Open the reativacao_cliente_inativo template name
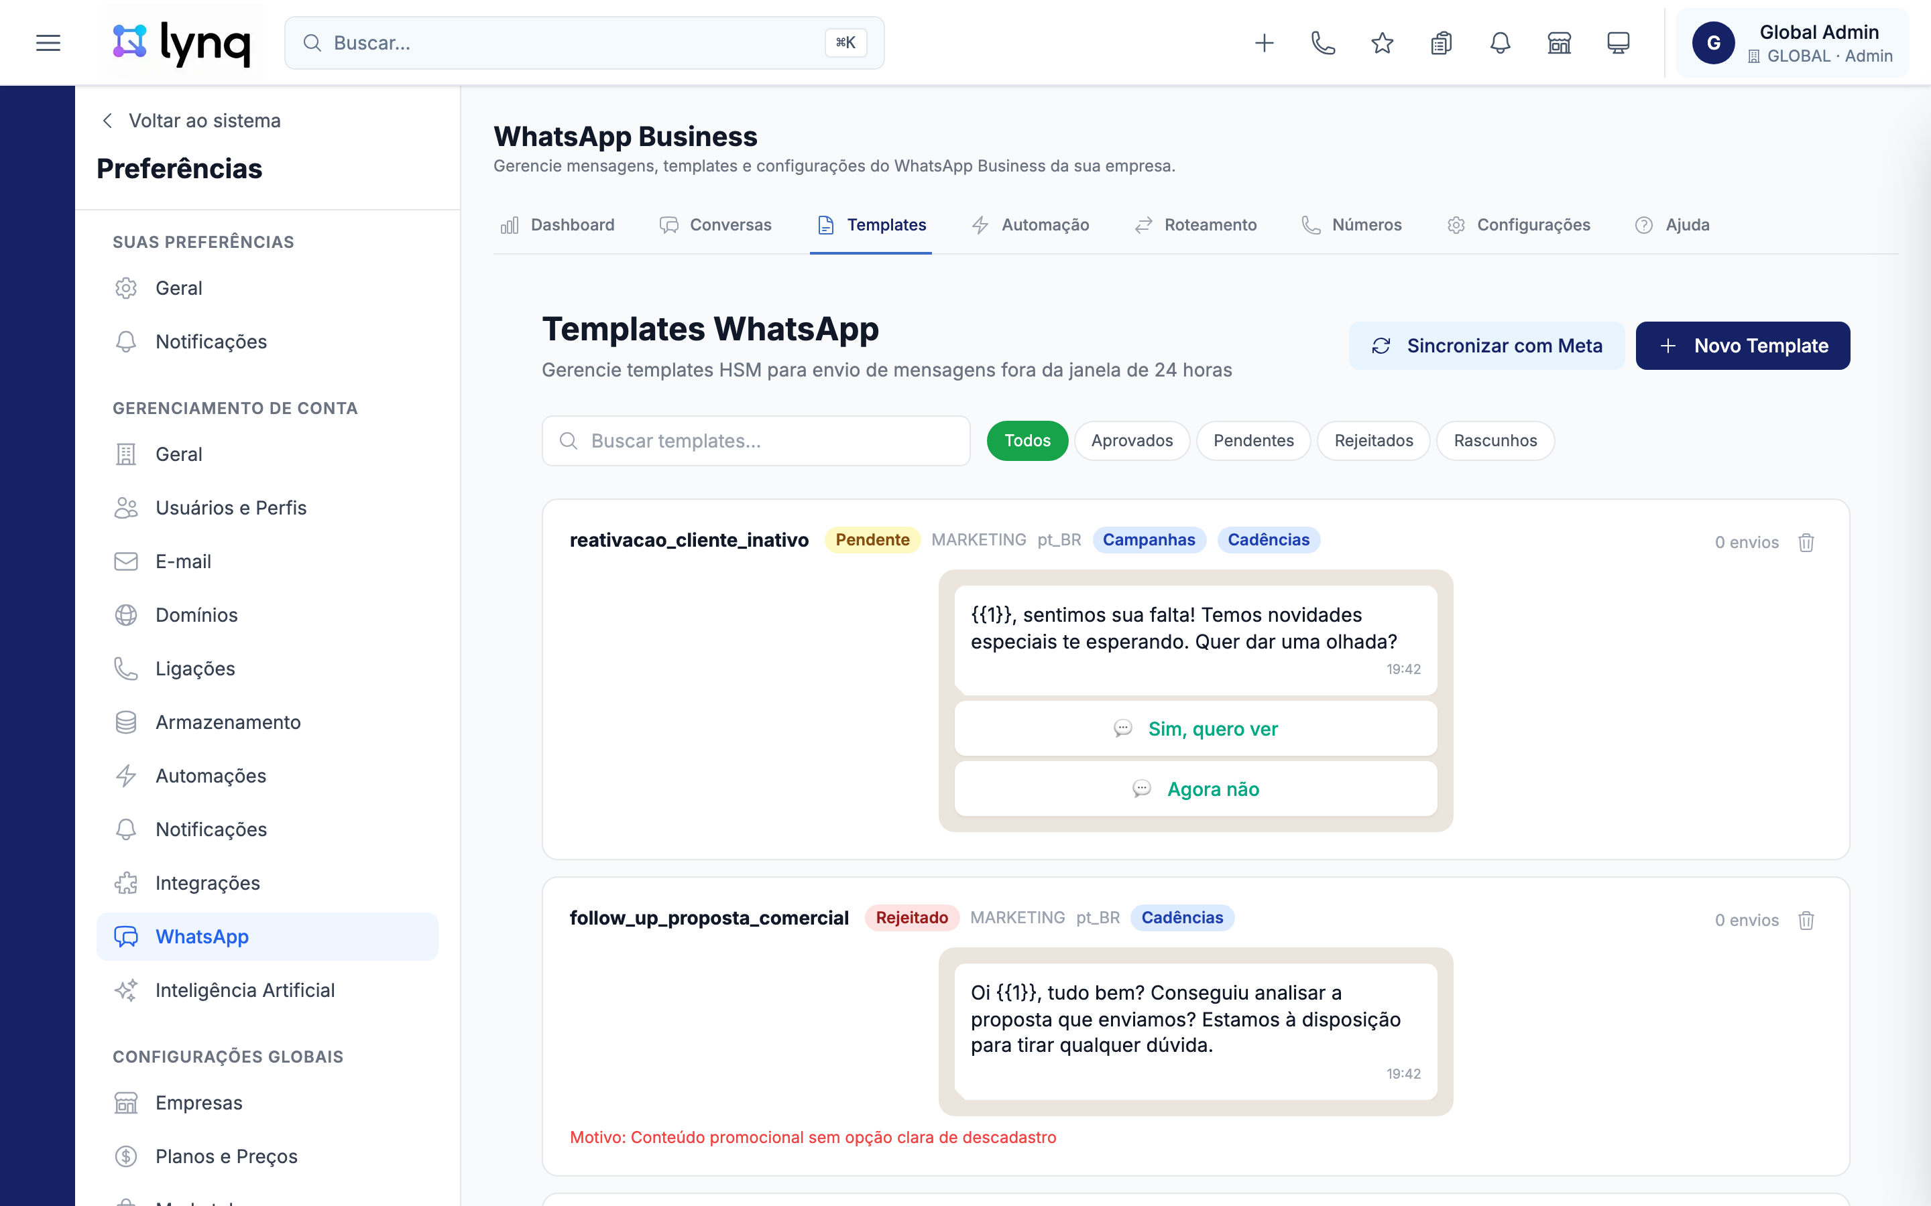 689,540
